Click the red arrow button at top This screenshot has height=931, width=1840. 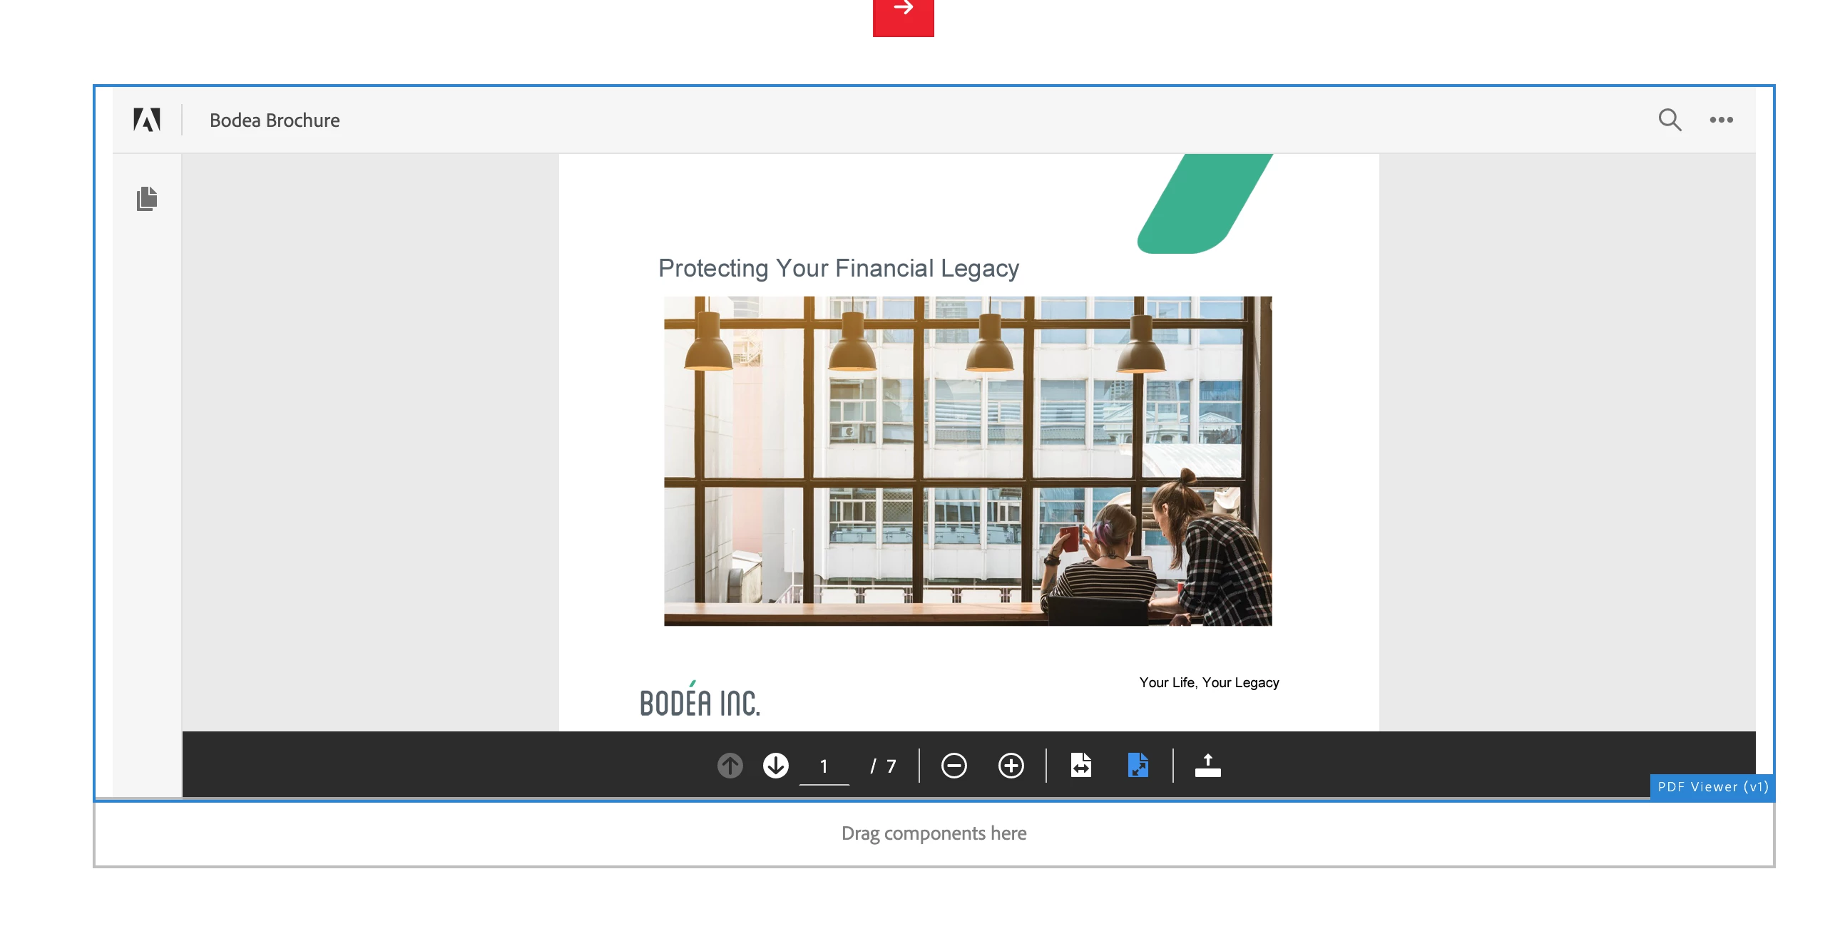903,14
